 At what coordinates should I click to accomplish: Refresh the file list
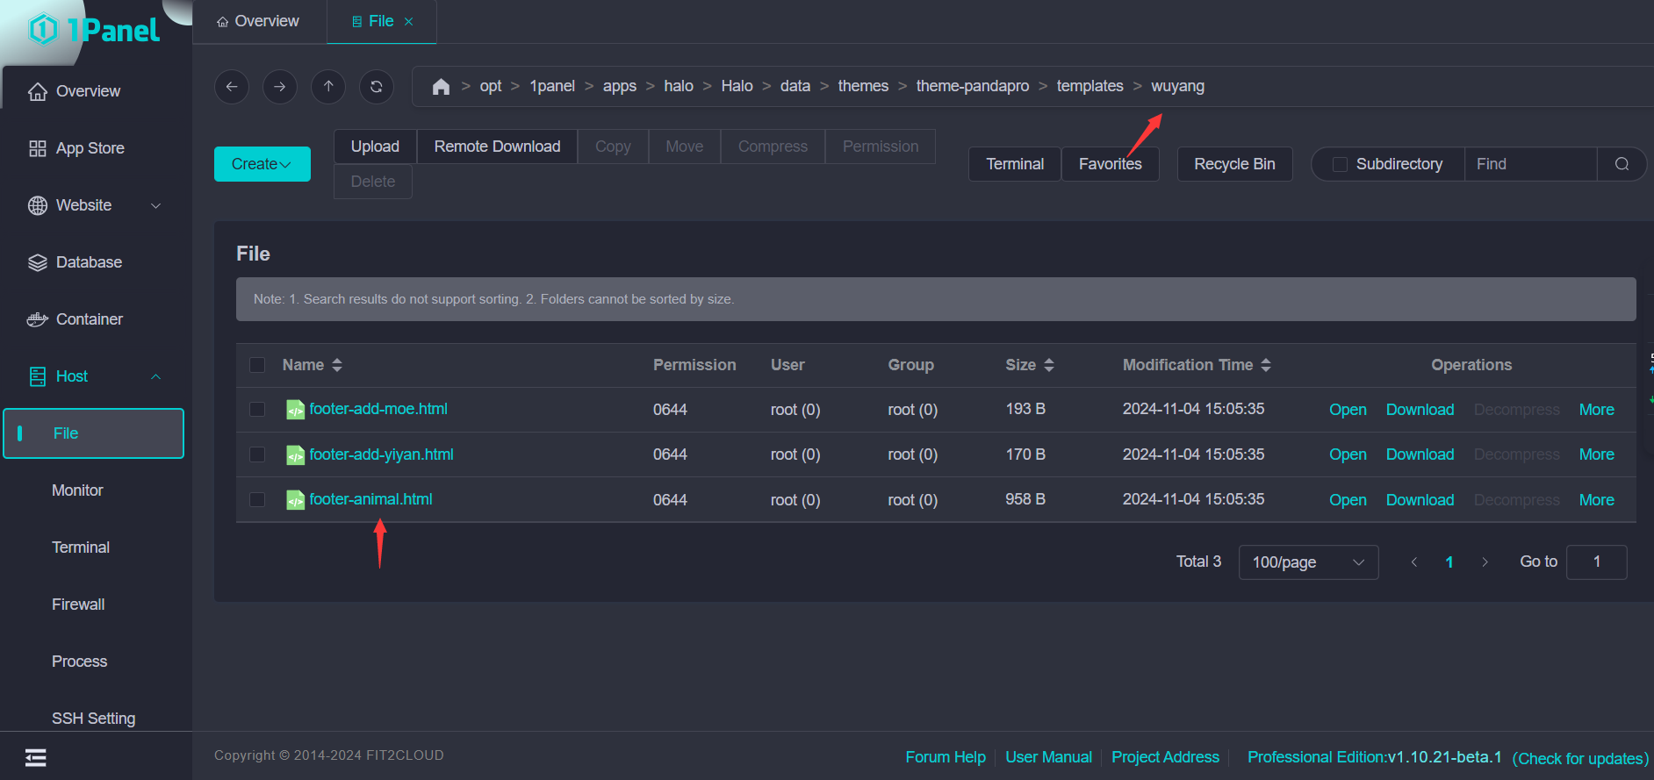[377, 86]
